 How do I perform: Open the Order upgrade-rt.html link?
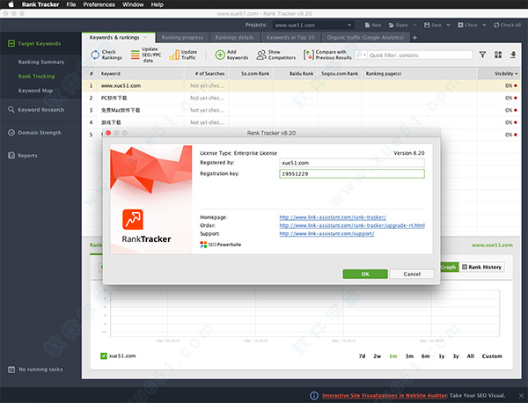pyautogui.click(x=352, y=225)
